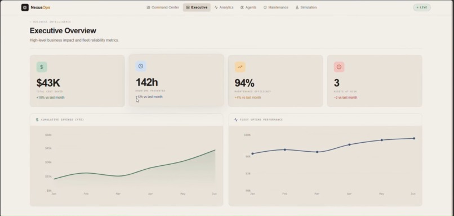Select the Executive tab

coord(197,7)
